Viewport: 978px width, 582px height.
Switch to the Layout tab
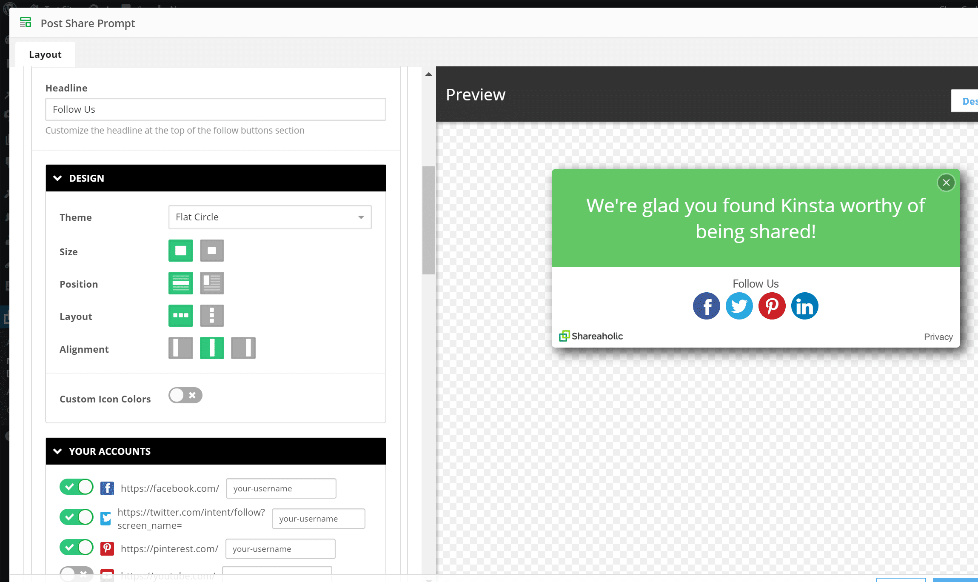coord(45,53)
